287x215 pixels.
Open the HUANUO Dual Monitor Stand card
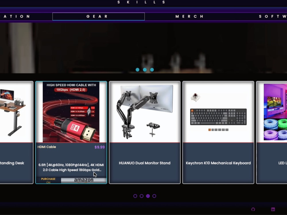(145, 132)
